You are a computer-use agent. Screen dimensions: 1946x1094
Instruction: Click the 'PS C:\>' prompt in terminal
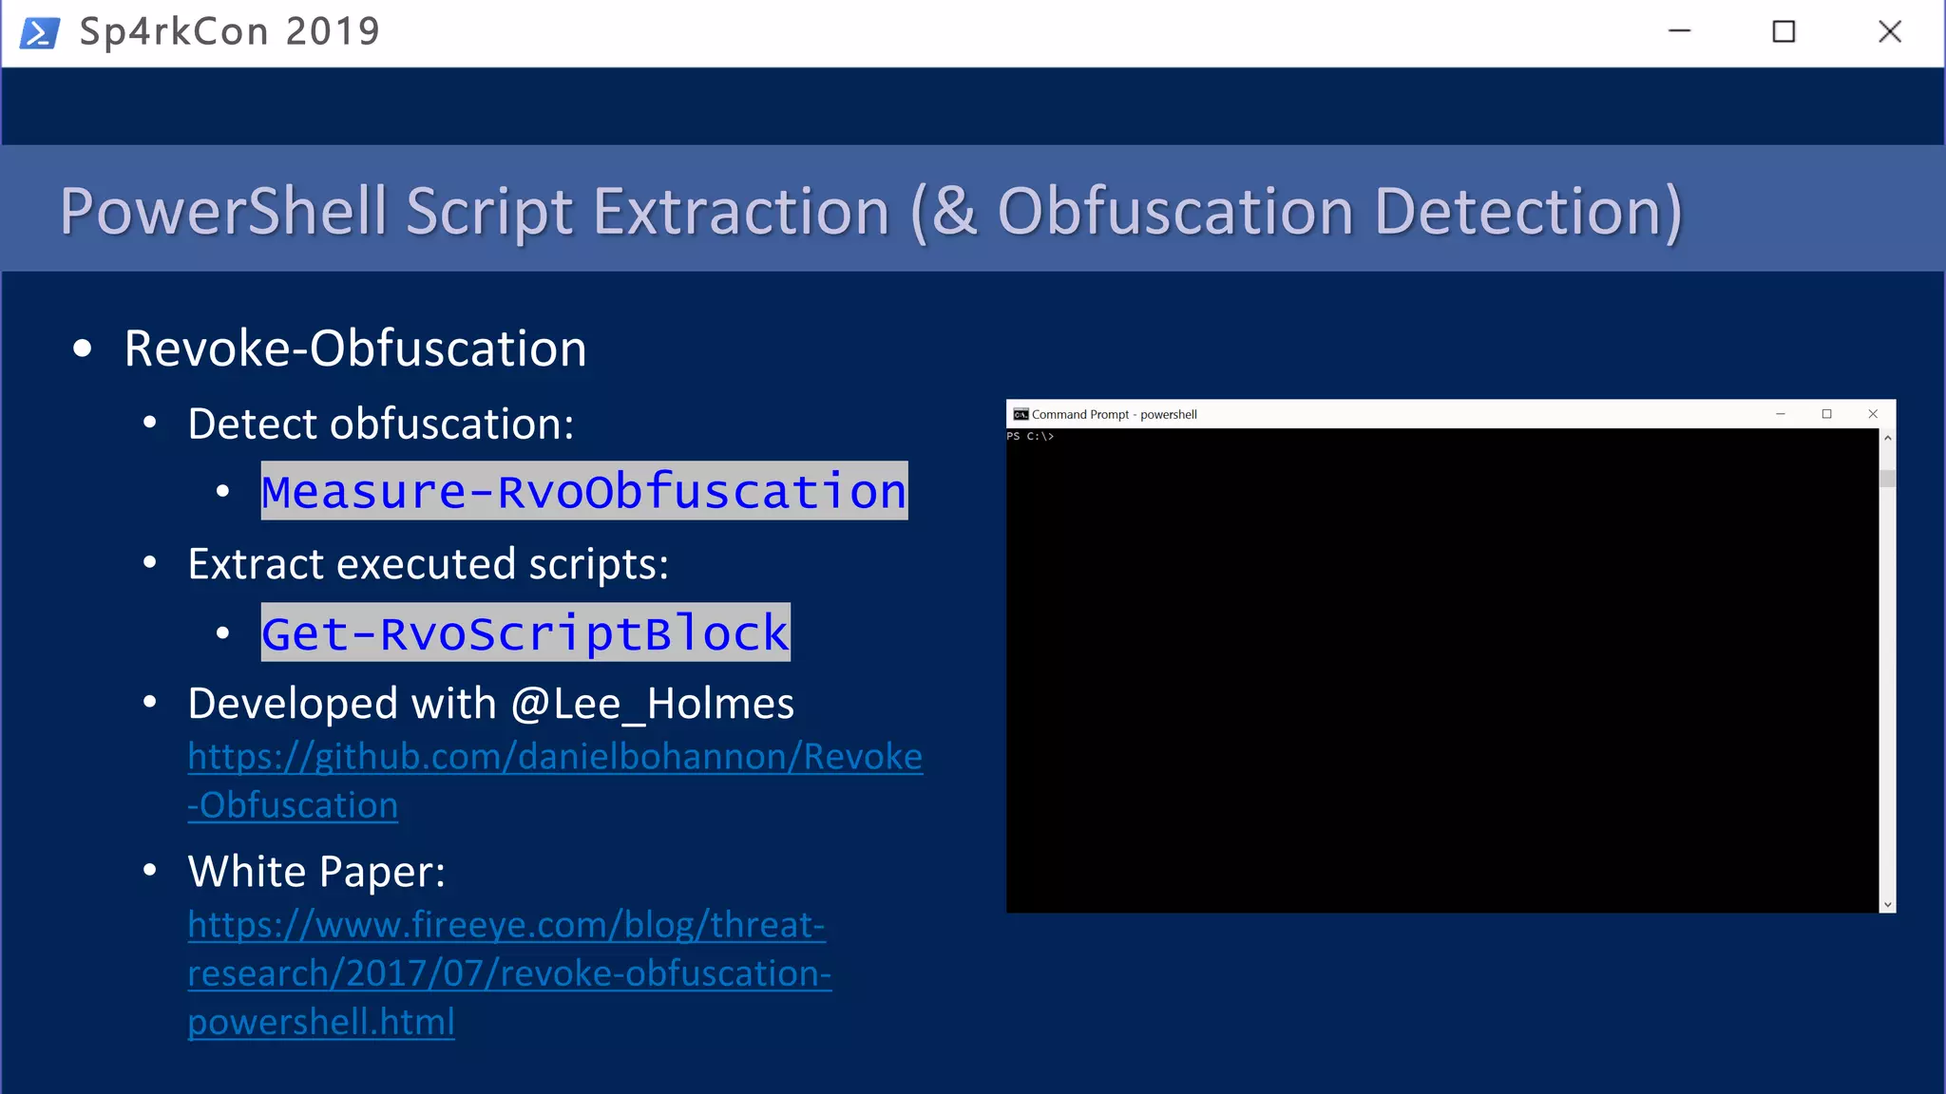[x=1030, y=437]
